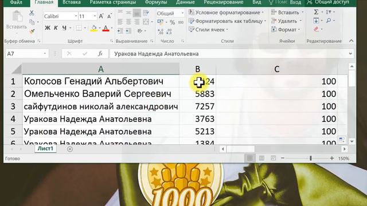Click the Cut scissors icon

coord(32,13)
